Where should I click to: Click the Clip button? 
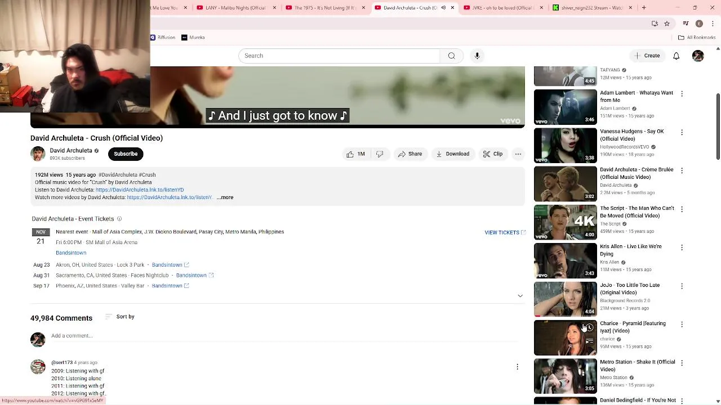pos(492,154)
